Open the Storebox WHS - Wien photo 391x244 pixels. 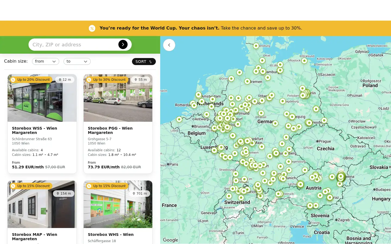(118, 204)
